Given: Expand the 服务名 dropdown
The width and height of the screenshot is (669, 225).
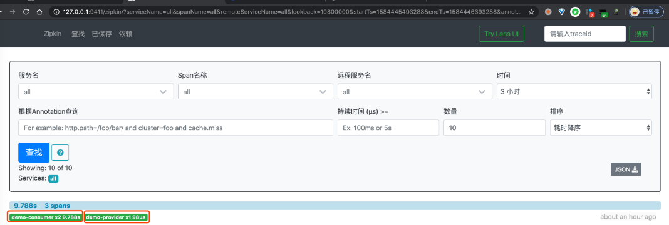Looking at the screenshot, I should [96, 91].
